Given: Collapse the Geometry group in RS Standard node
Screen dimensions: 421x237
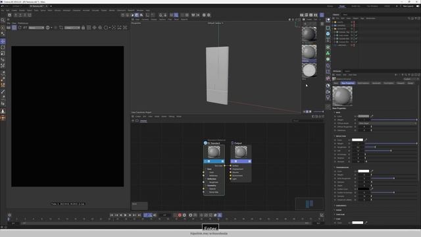Looking at the screenshot, I should click(x=206, y=186).
